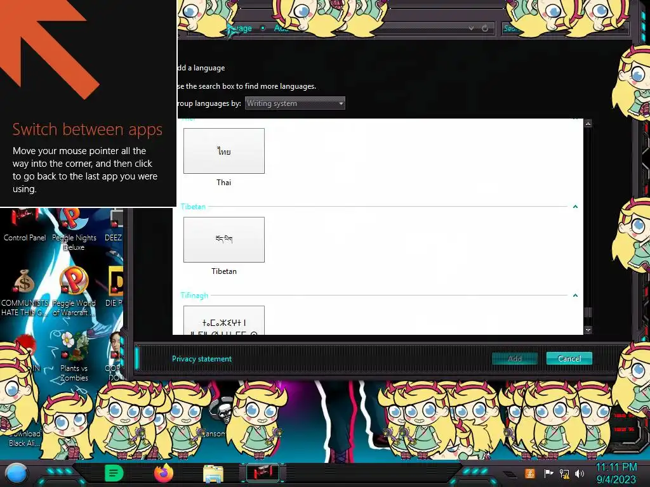650x487 pixels.
Task: Collapse the Tibetan group chevron
Action: [x=575, y=206]
